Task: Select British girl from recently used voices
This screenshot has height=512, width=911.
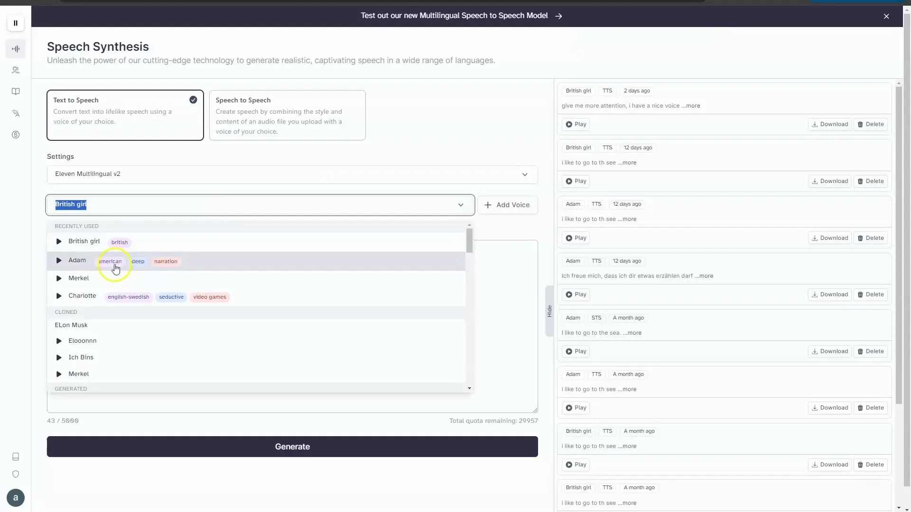Action: 84,241
